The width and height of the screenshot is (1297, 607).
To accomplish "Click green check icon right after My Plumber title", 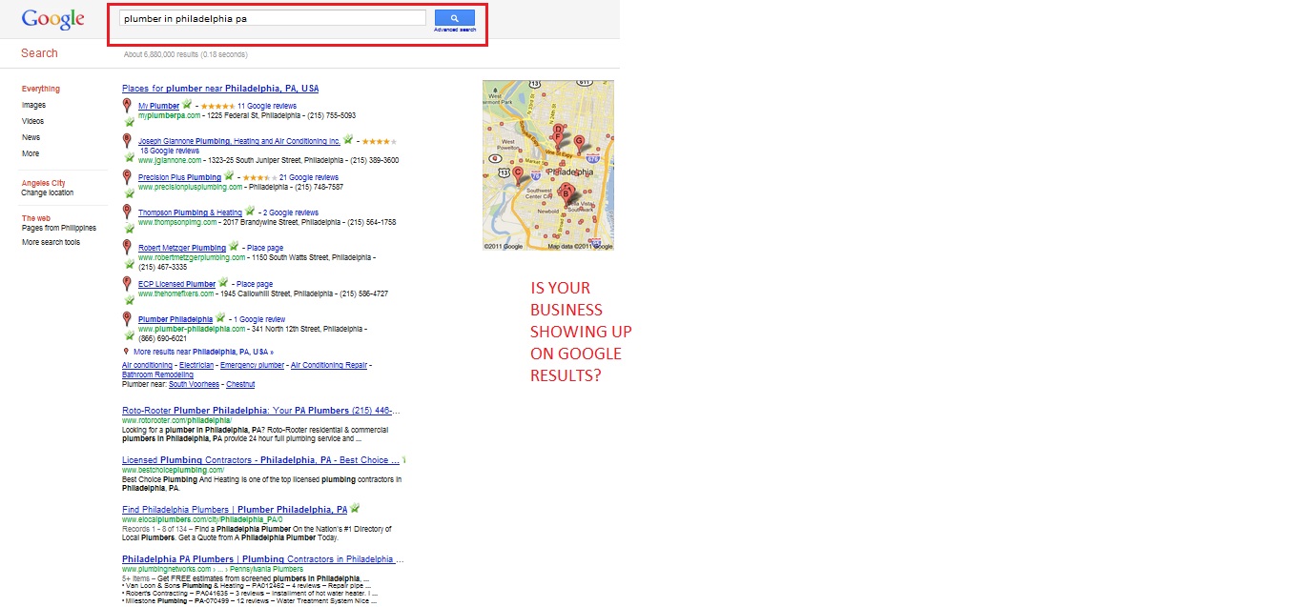I will point(187,105).
